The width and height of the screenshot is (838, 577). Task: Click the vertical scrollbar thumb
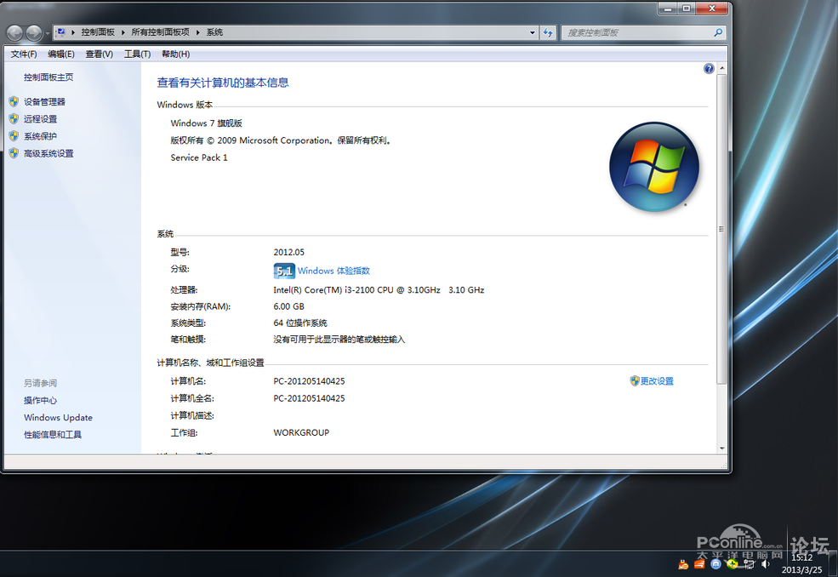click(x=722, y=229)
